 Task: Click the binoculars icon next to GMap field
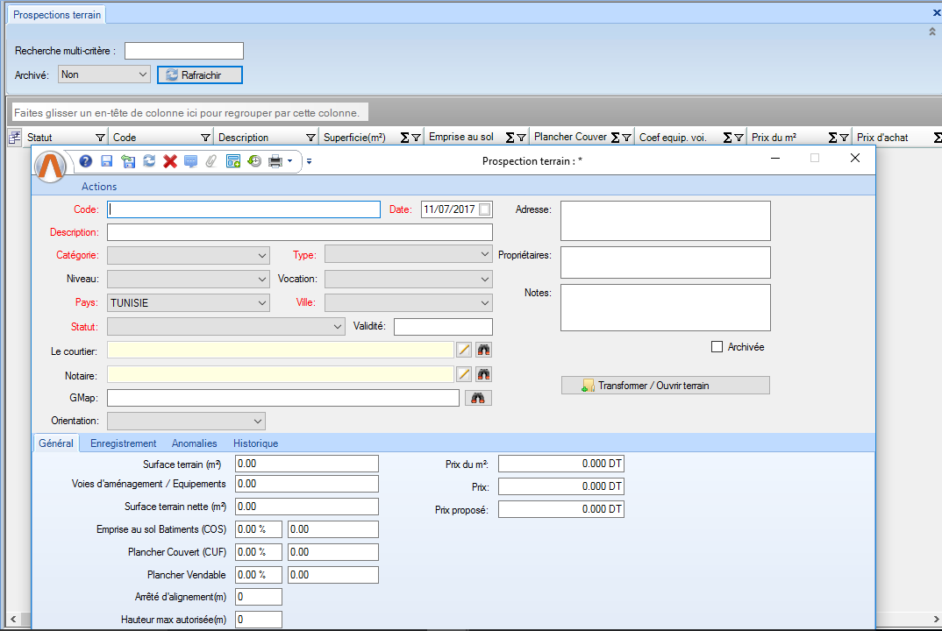tap(478, 398)
